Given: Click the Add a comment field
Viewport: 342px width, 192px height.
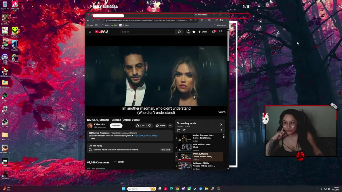Looking at the screenshot, I should coord(99,169).
